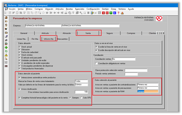
Task: Open the Recetas menu
Action: click(69, 9)
